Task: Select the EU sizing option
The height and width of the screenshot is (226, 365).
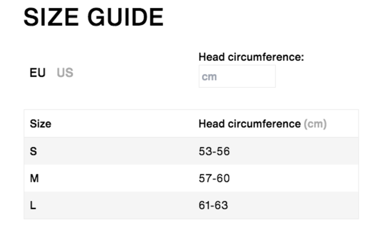Action: pos(37,73)
